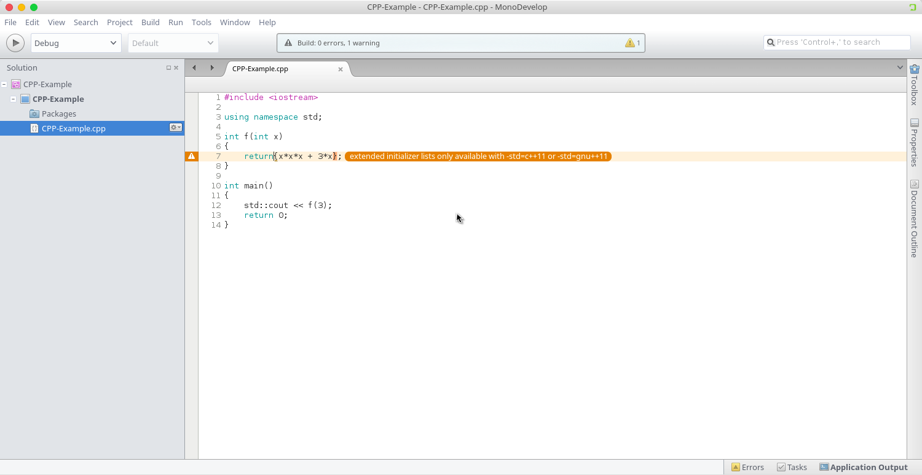922x475 pixels.
Task: Click the warning marker on line 7
Action: (x=192, y=156)
